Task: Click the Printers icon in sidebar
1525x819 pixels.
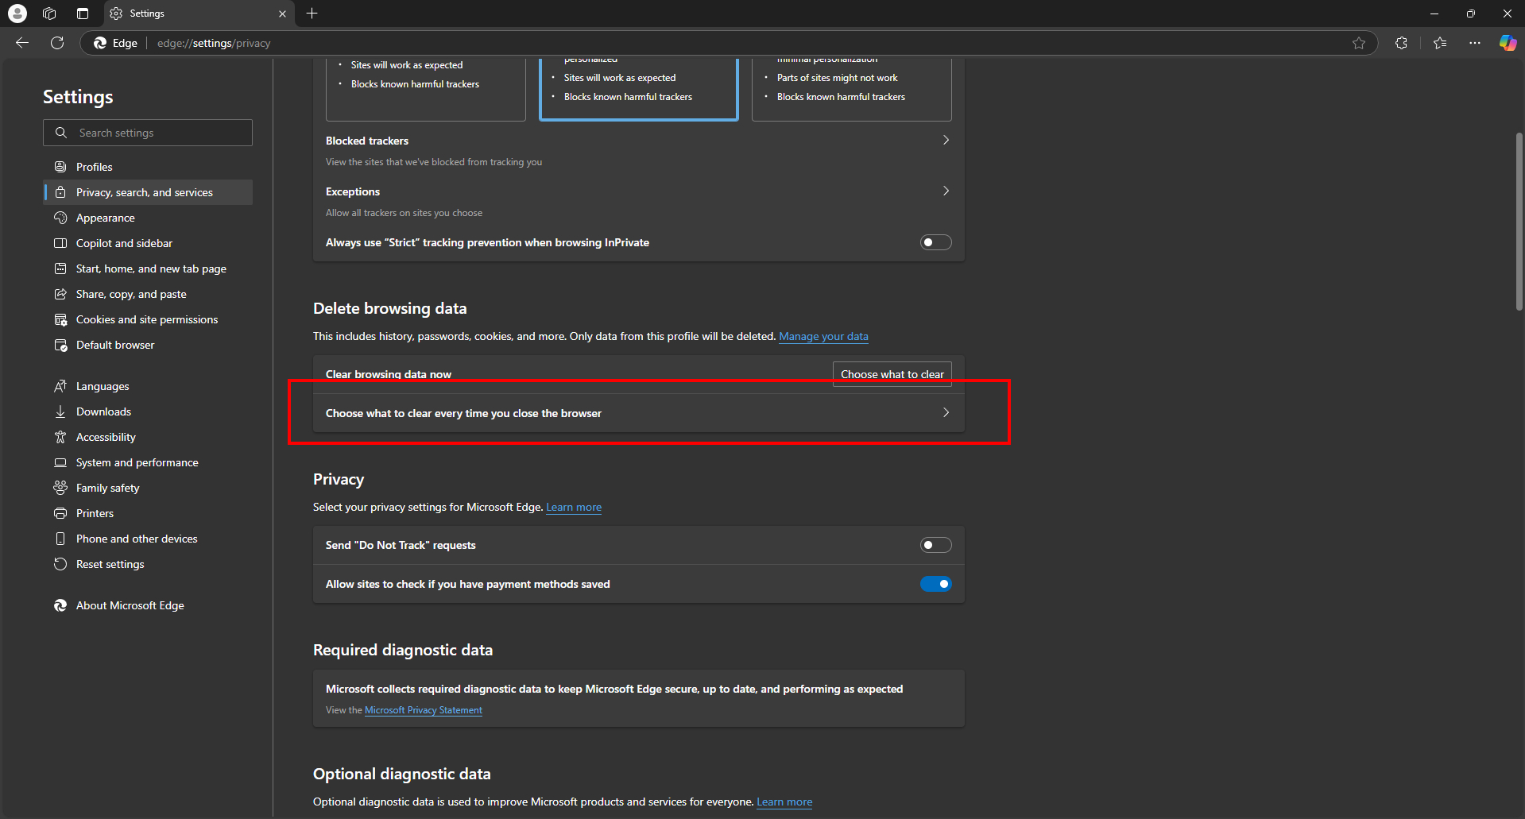Action: click(60, 513)
